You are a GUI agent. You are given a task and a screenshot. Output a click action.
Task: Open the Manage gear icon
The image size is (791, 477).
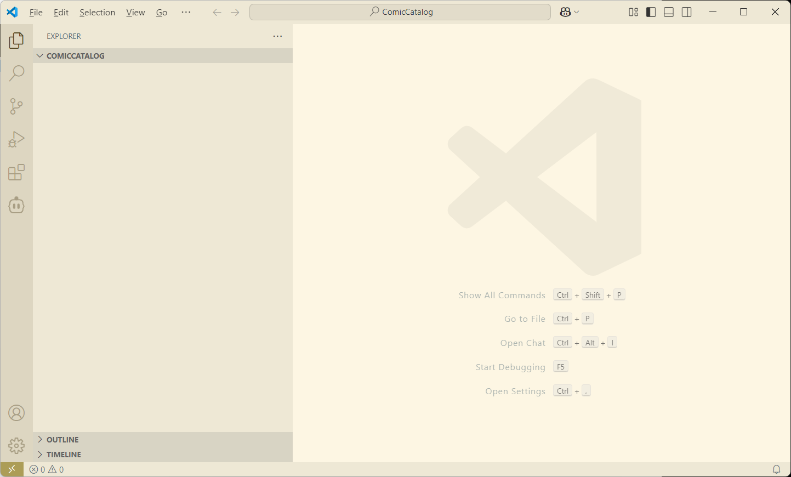(x=16, y=445)
